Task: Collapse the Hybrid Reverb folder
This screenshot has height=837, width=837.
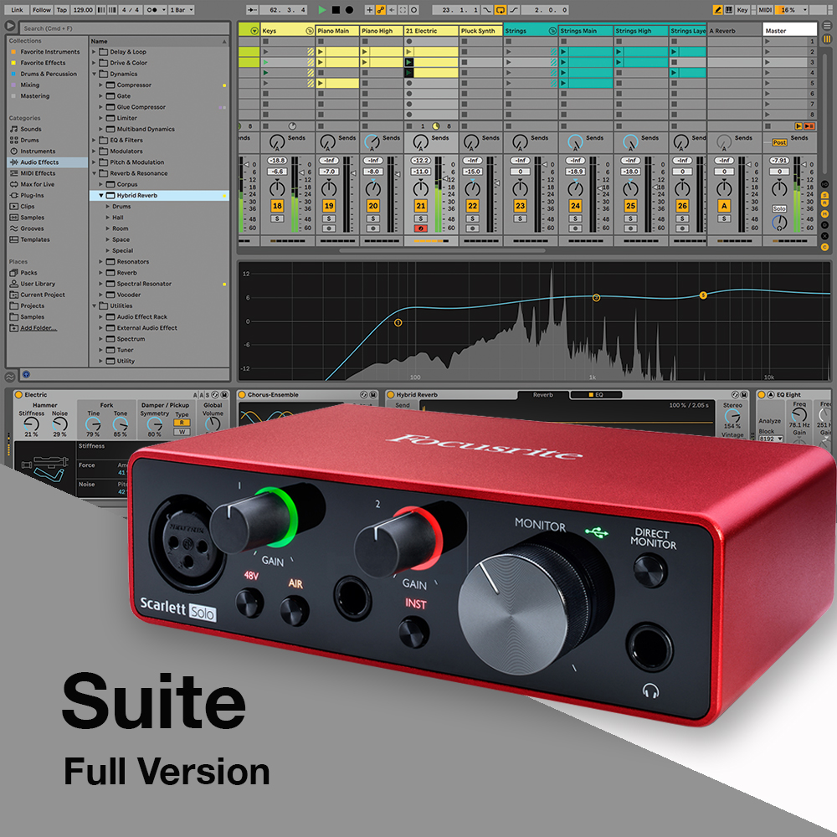Action: 101,195
